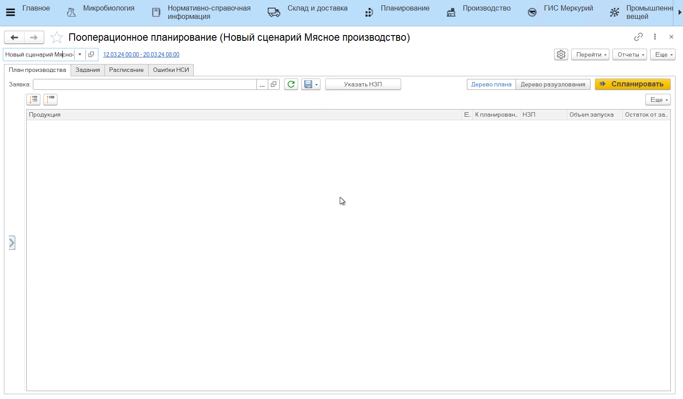
Task: Switch to Дерево разузлования view
Action: [x=552, y=84]
